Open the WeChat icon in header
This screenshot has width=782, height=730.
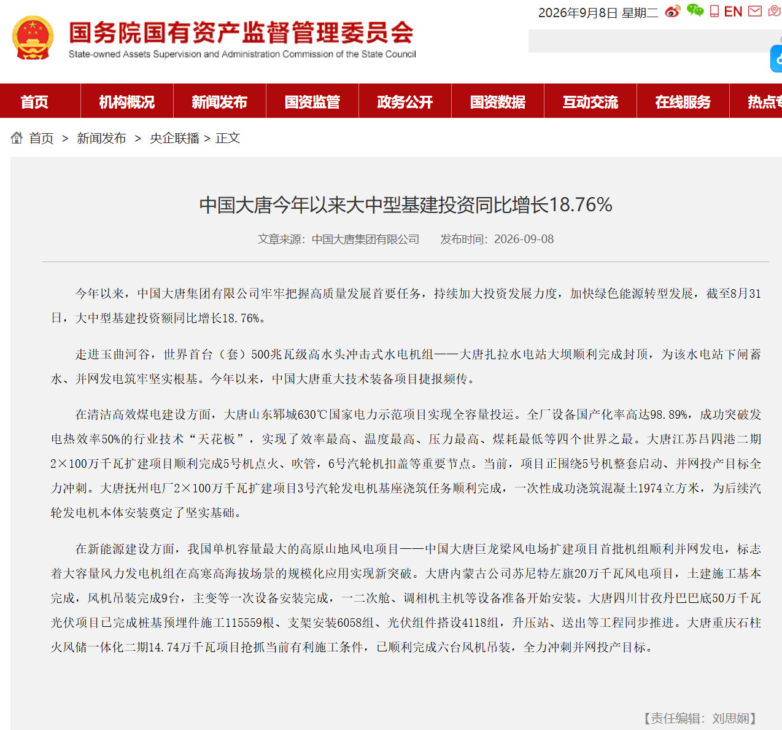(695, 10)
